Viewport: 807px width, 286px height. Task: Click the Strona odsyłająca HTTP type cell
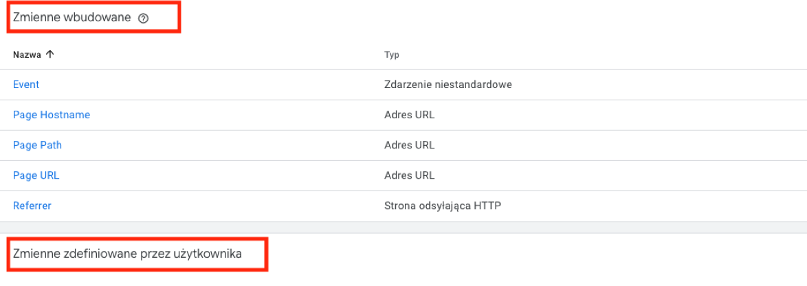[443, 206]
